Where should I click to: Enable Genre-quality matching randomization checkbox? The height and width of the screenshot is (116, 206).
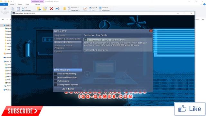(55, 77)
